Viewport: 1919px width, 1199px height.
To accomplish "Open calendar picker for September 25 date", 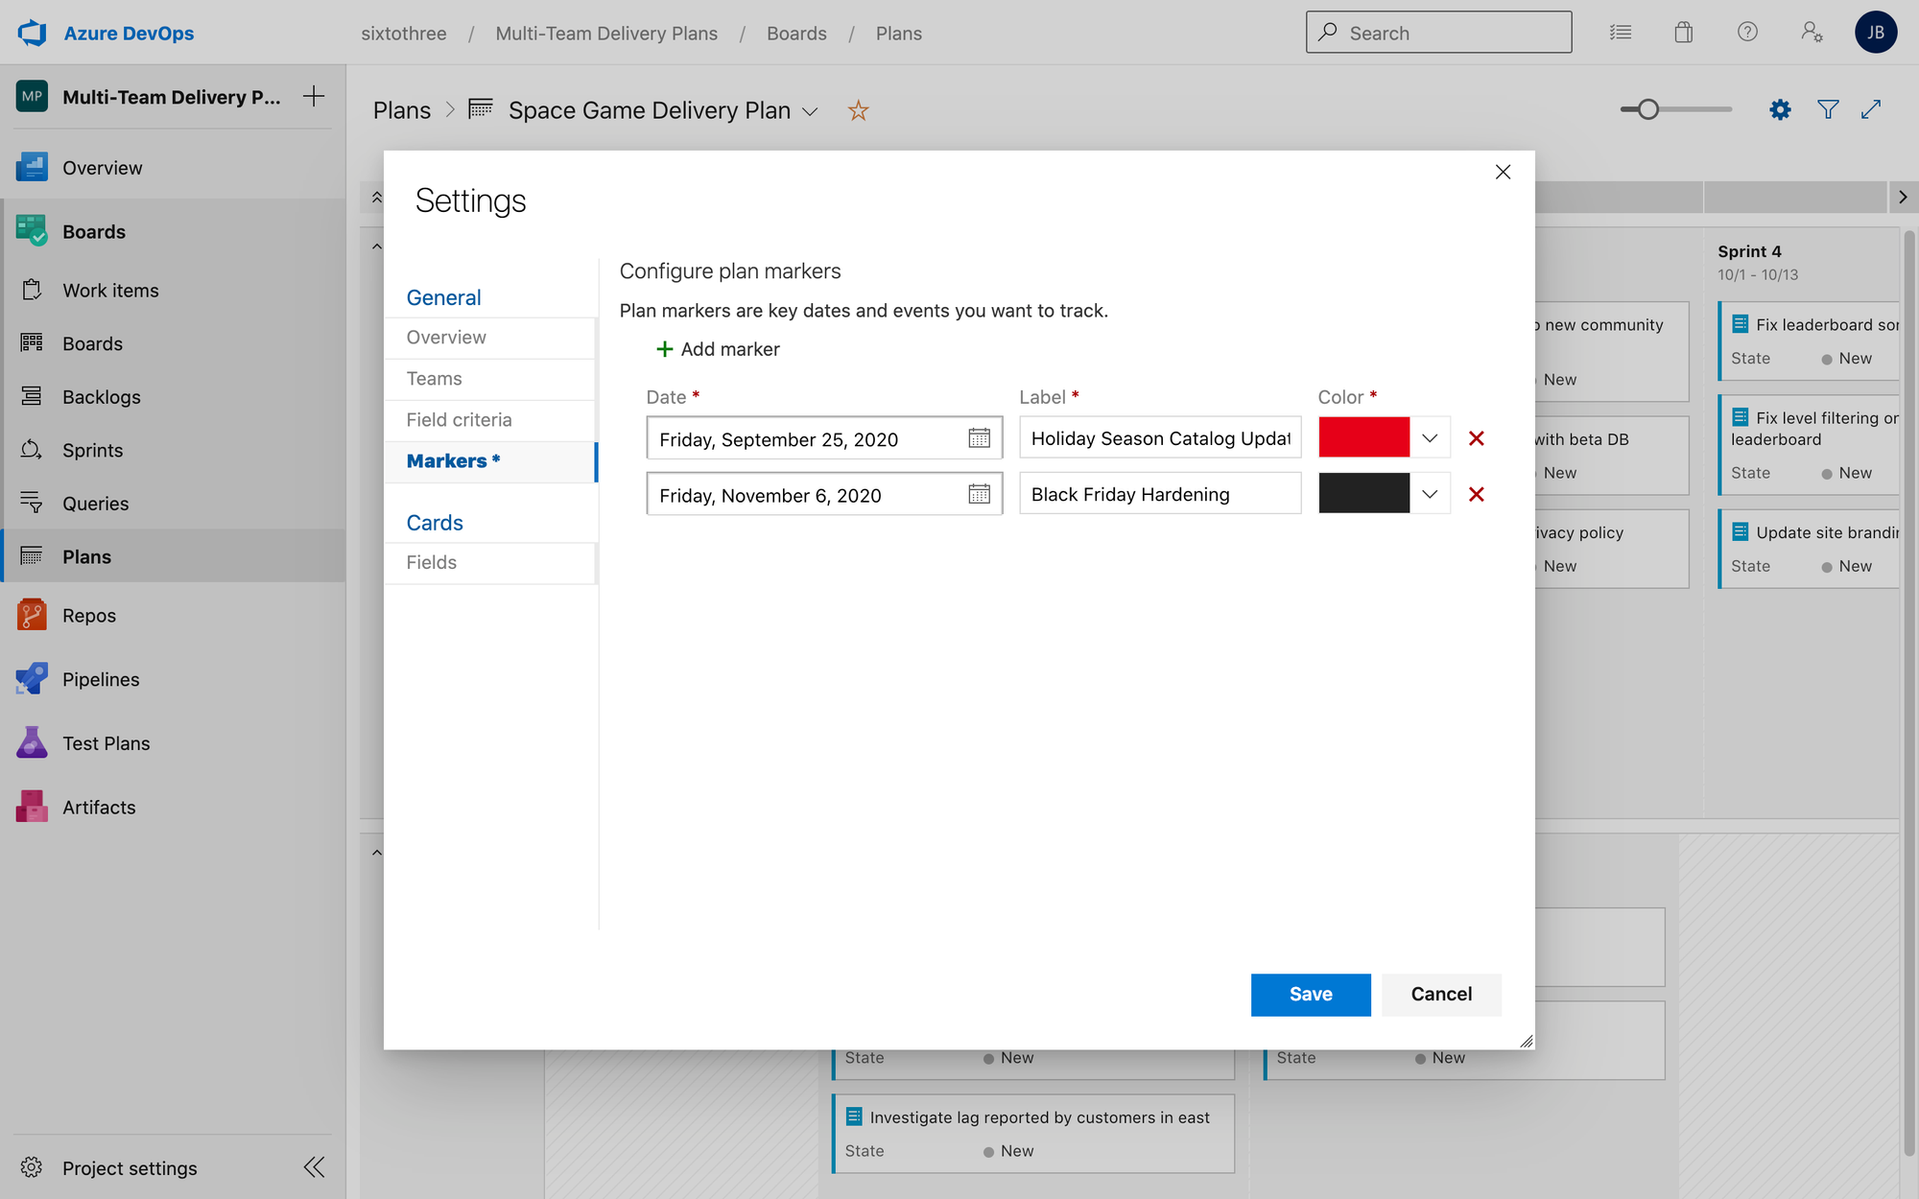I will click(x=979, y=438).
